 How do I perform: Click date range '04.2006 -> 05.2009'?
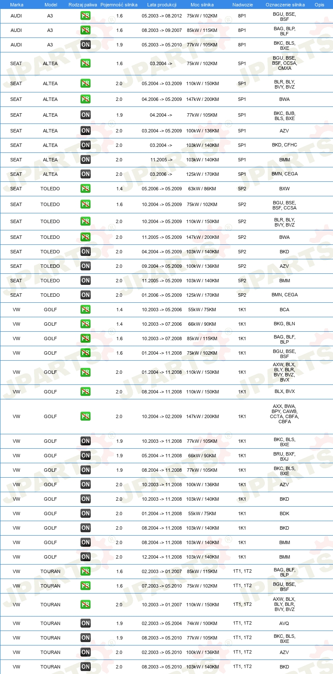point(162,99)
